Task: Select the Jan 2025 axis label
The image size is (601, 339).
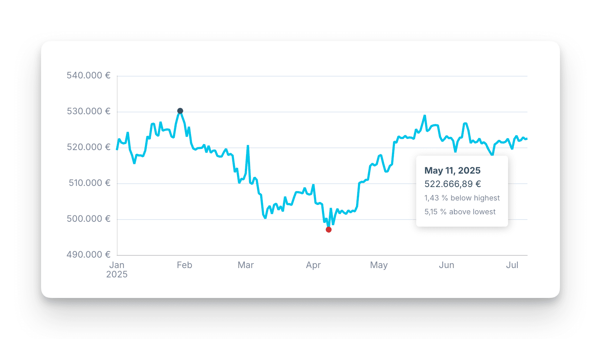Action: click(117, 270)
